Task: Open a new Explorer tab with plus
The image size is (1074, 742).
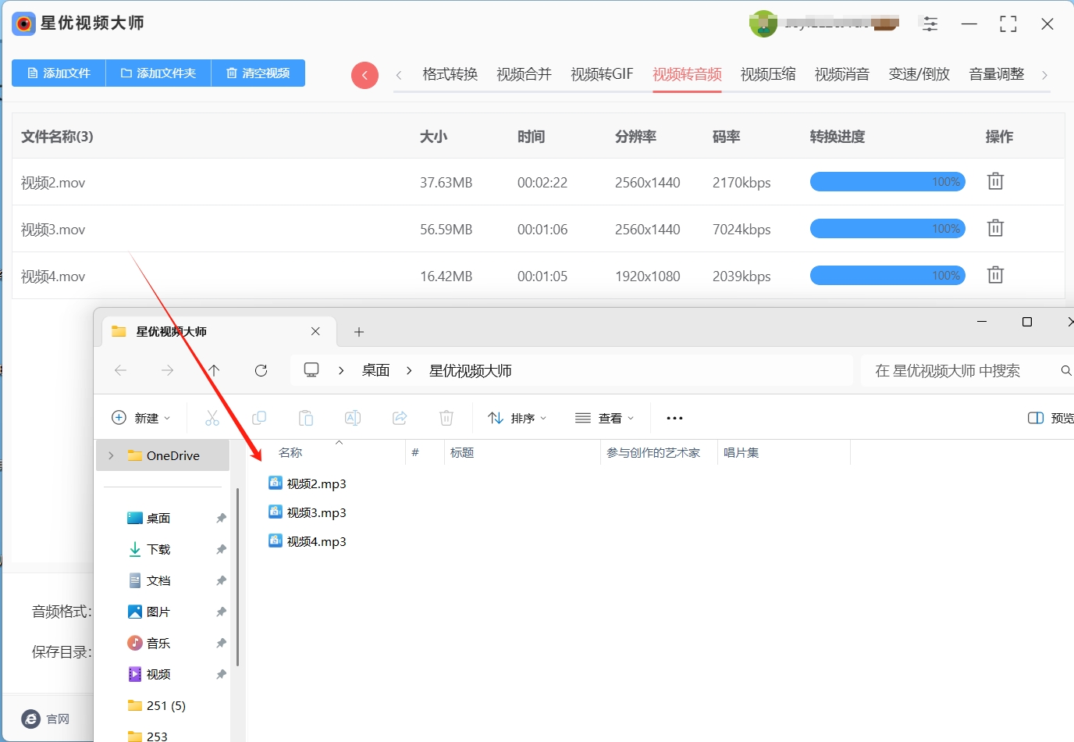Action: pos(359,332)
